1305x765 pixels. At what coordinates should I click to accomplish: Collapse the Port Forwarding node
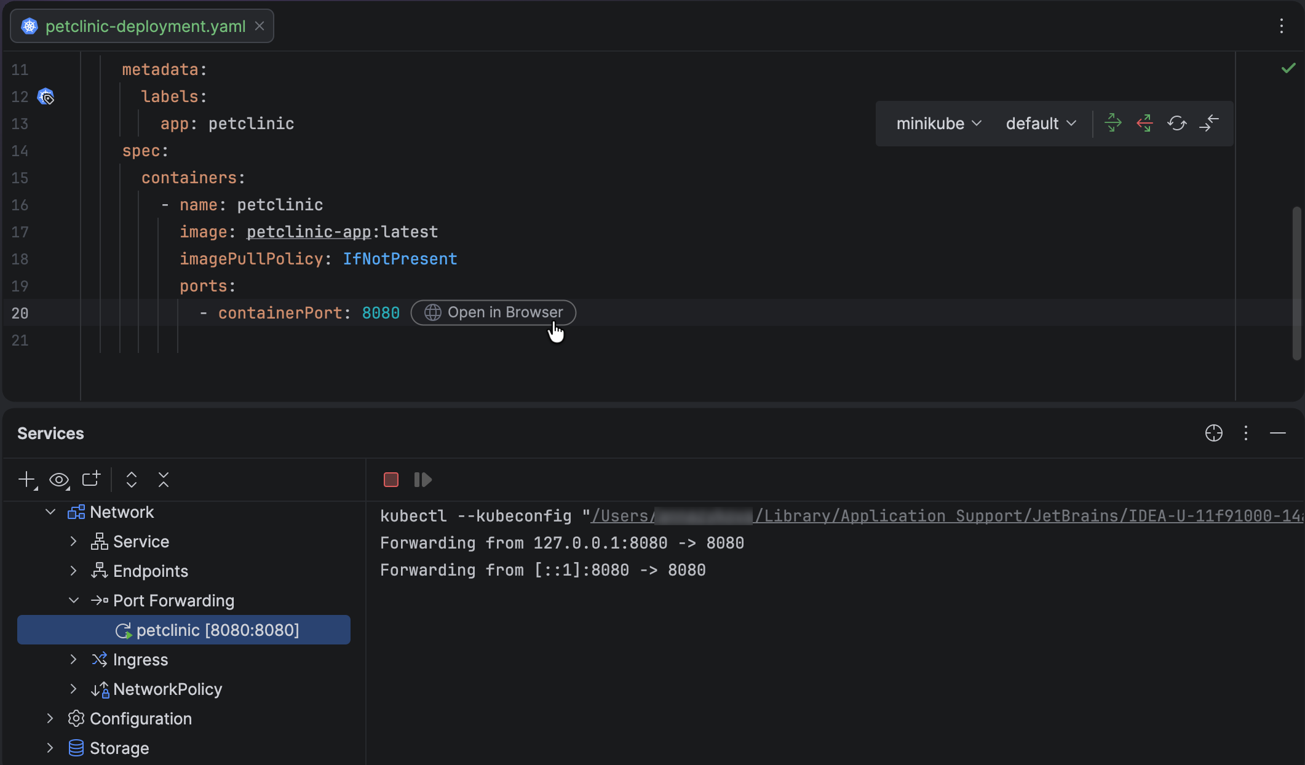pos(74,600)
